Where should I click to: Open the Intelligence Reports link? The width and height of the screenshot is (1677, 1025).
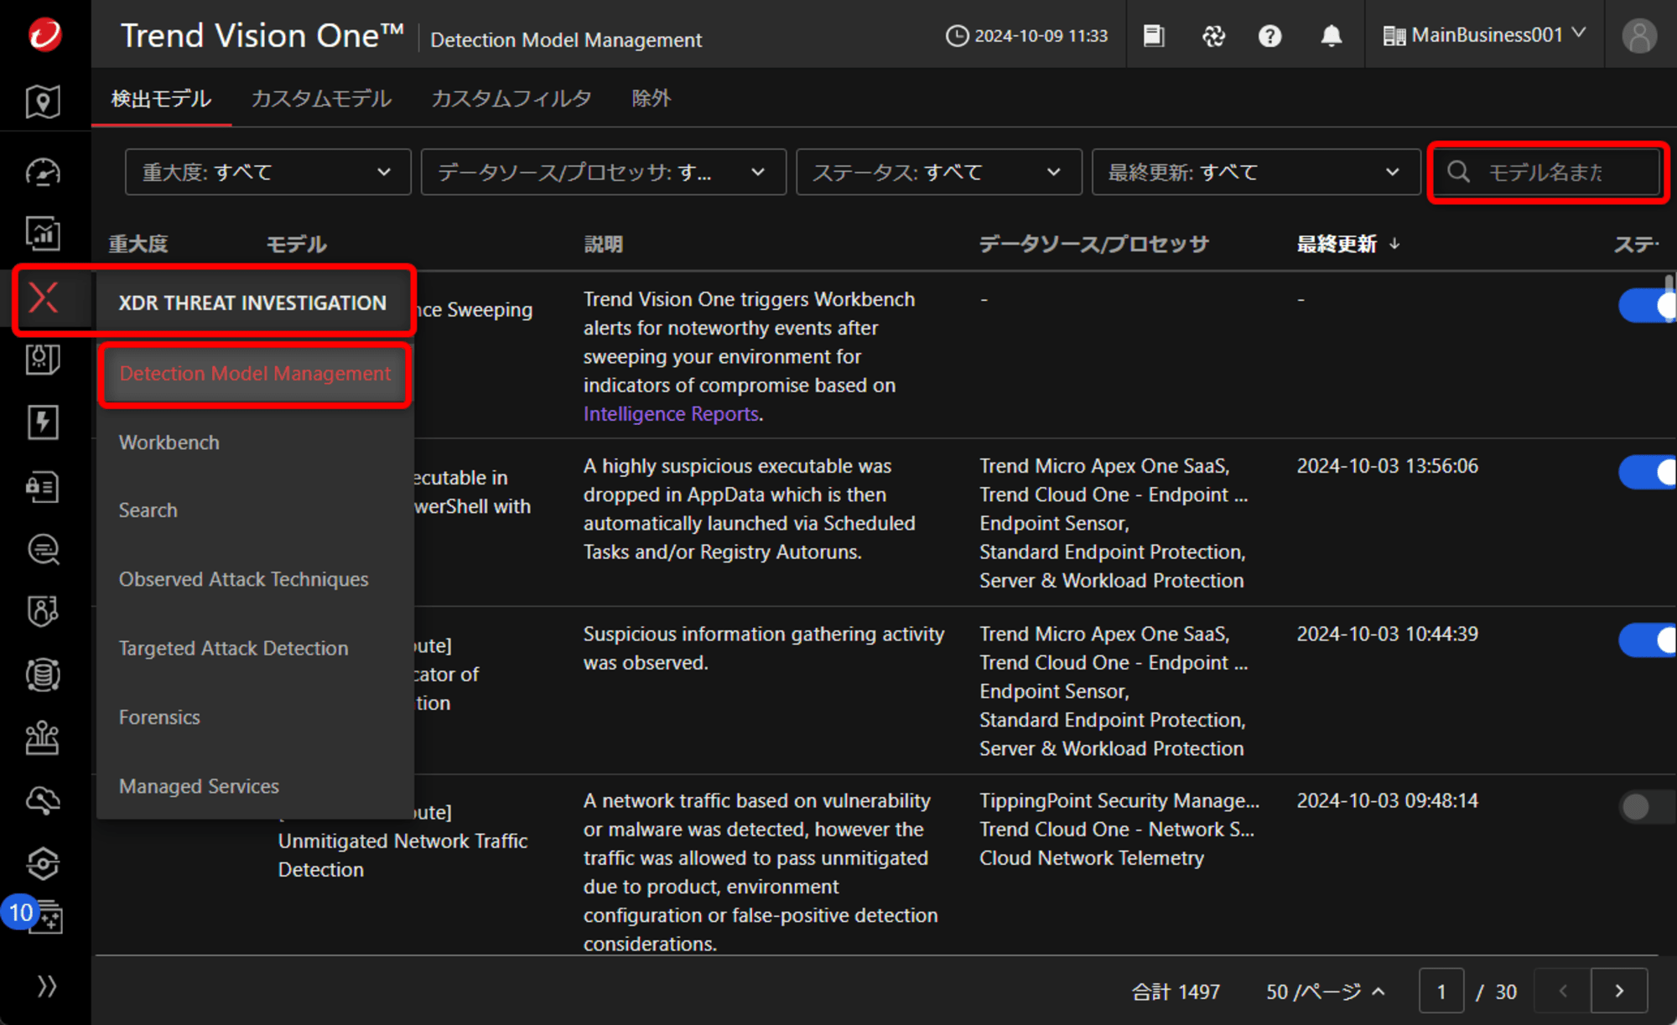(x=672, y=414)
